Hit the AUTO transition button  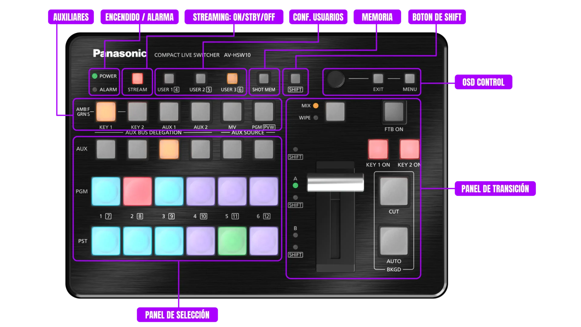coord(394,241)
